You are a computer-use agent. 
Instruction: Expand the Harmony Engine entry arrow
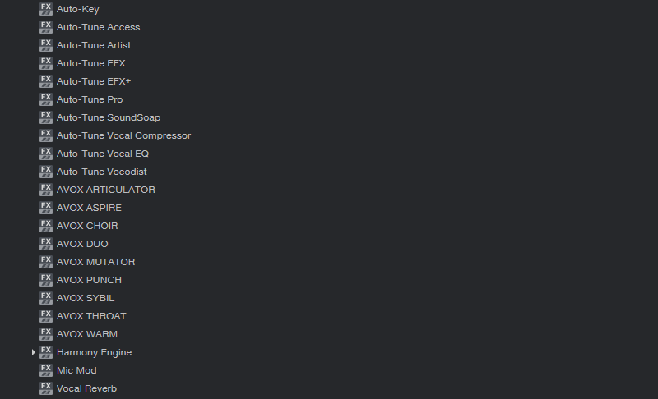pyautogui.click(x=33, y=352)
